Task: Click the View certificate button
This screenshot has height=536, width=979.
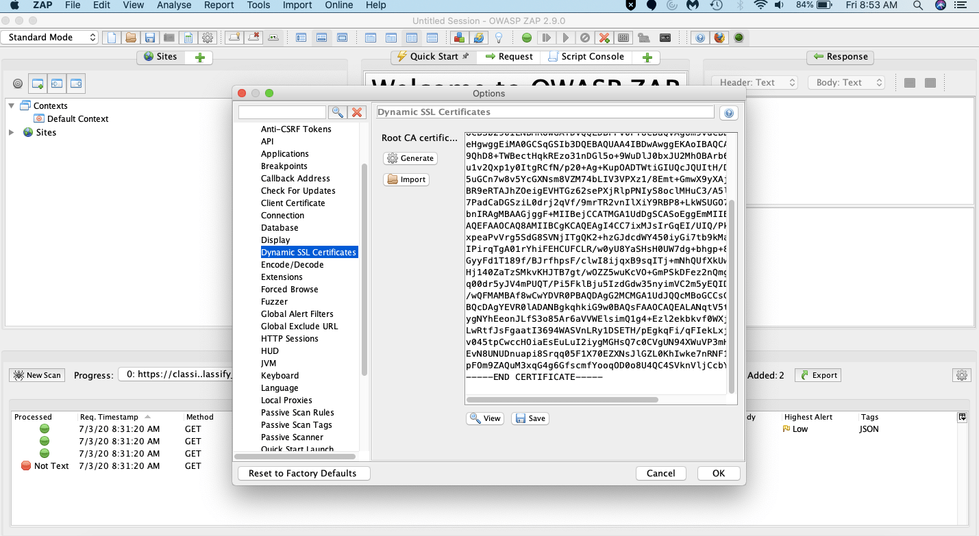Action: point(485,418)
